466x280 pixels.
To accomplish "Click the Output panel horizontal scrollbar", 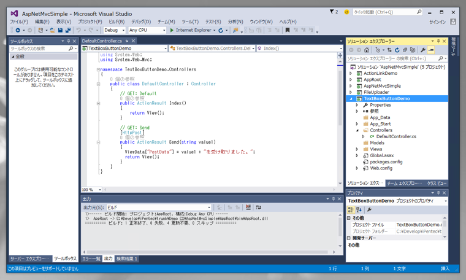I will pyautogui.click(x=208, y=252).
